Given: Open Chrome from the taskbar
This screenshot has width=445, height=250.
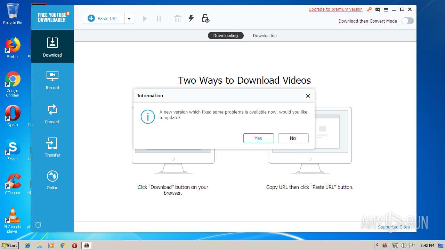Looking at the screenshot, I should pos(63,245).
